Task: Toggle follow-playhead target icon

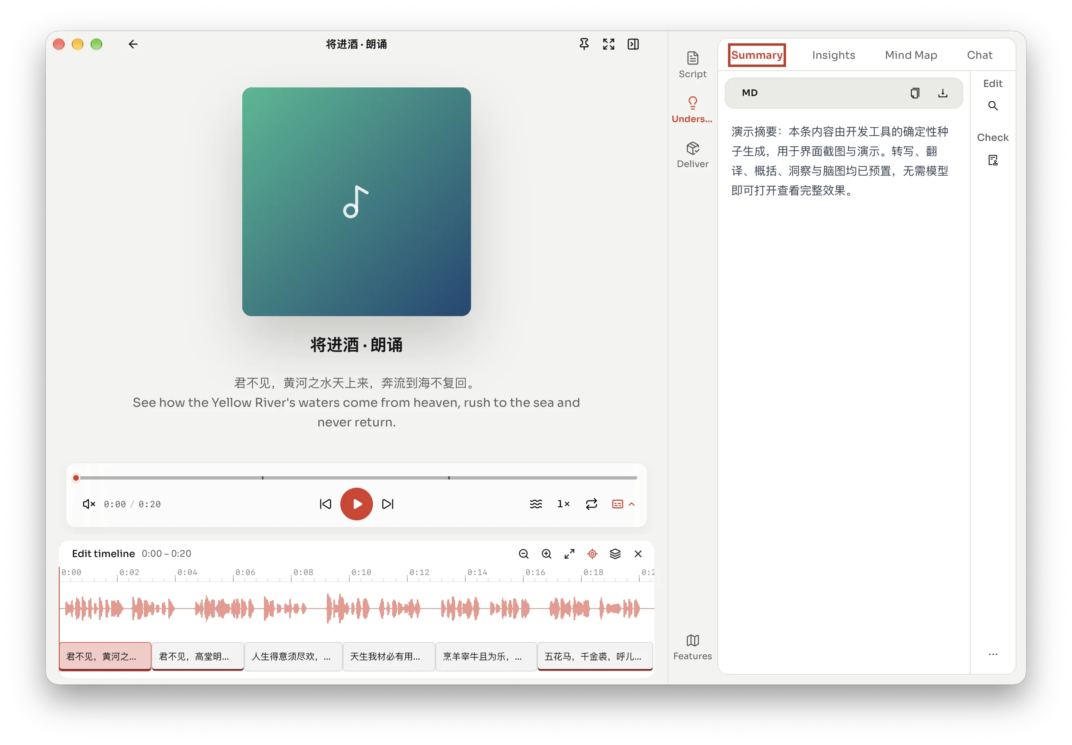Action: [592, 553]
